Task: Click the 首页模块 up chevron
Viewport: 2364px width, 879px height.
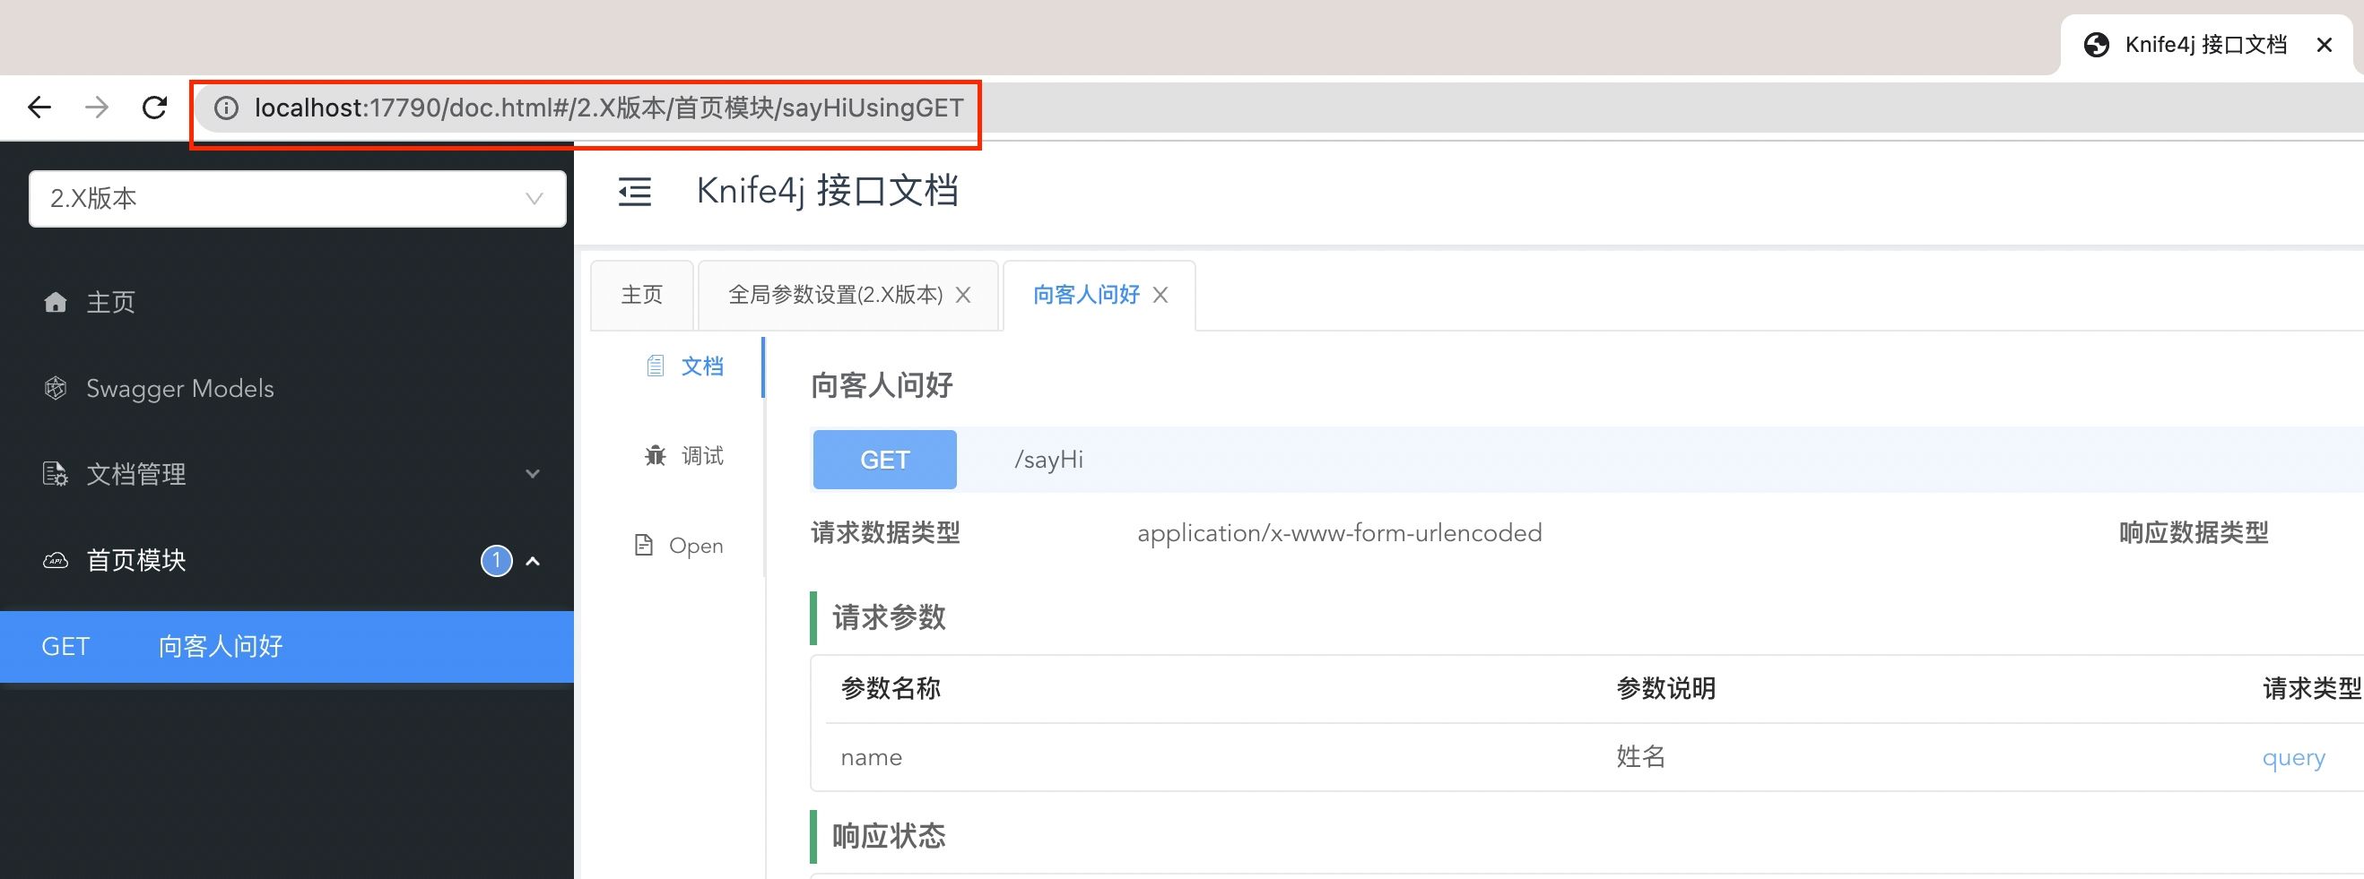Action: [533, 560]
